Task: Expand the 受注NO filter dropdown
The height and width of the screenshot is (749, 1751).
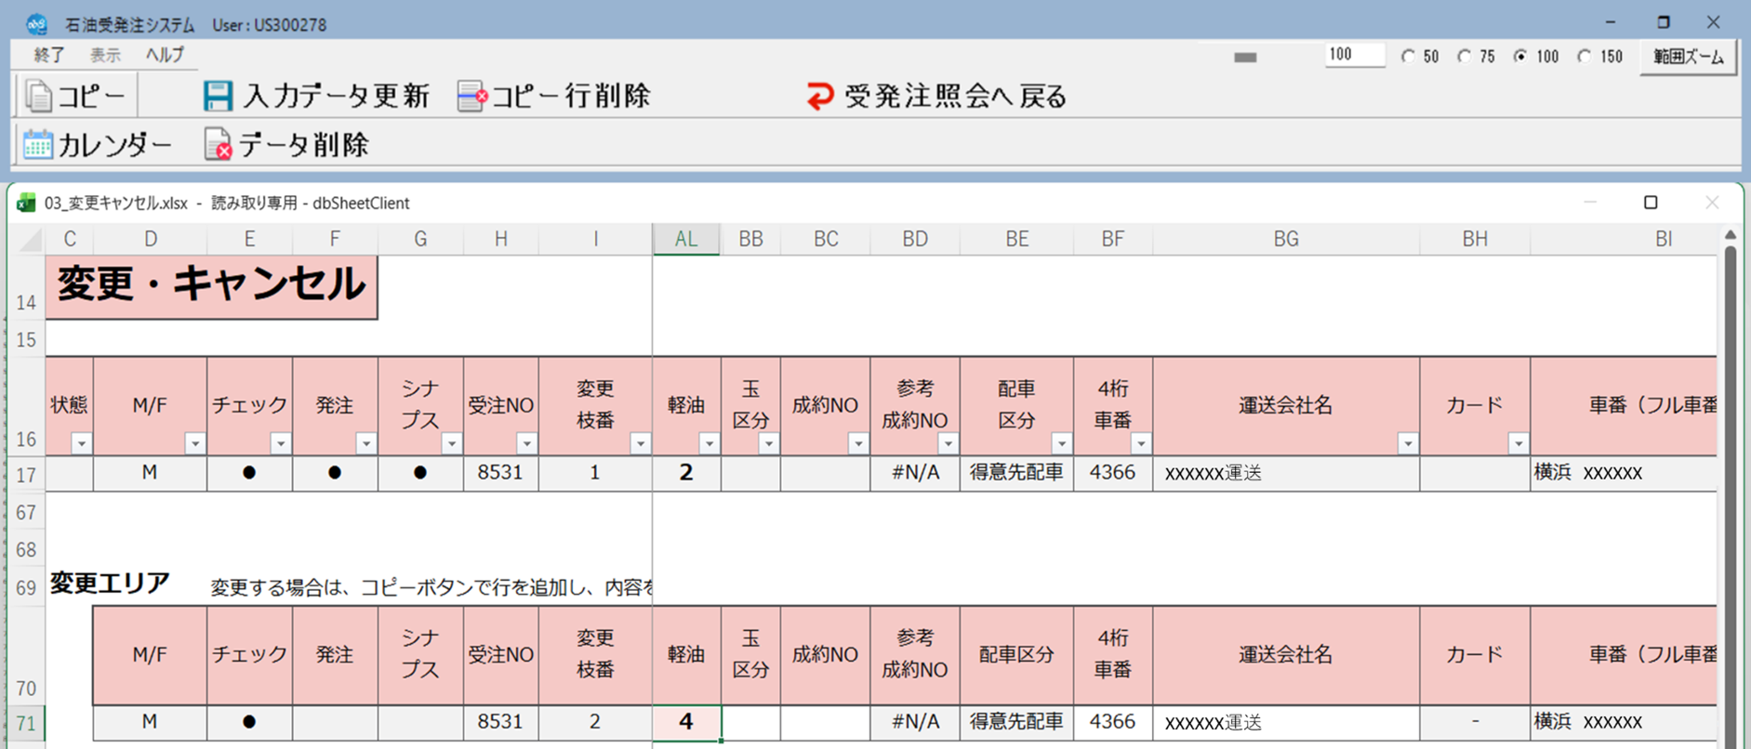Action: coord(526,444)
